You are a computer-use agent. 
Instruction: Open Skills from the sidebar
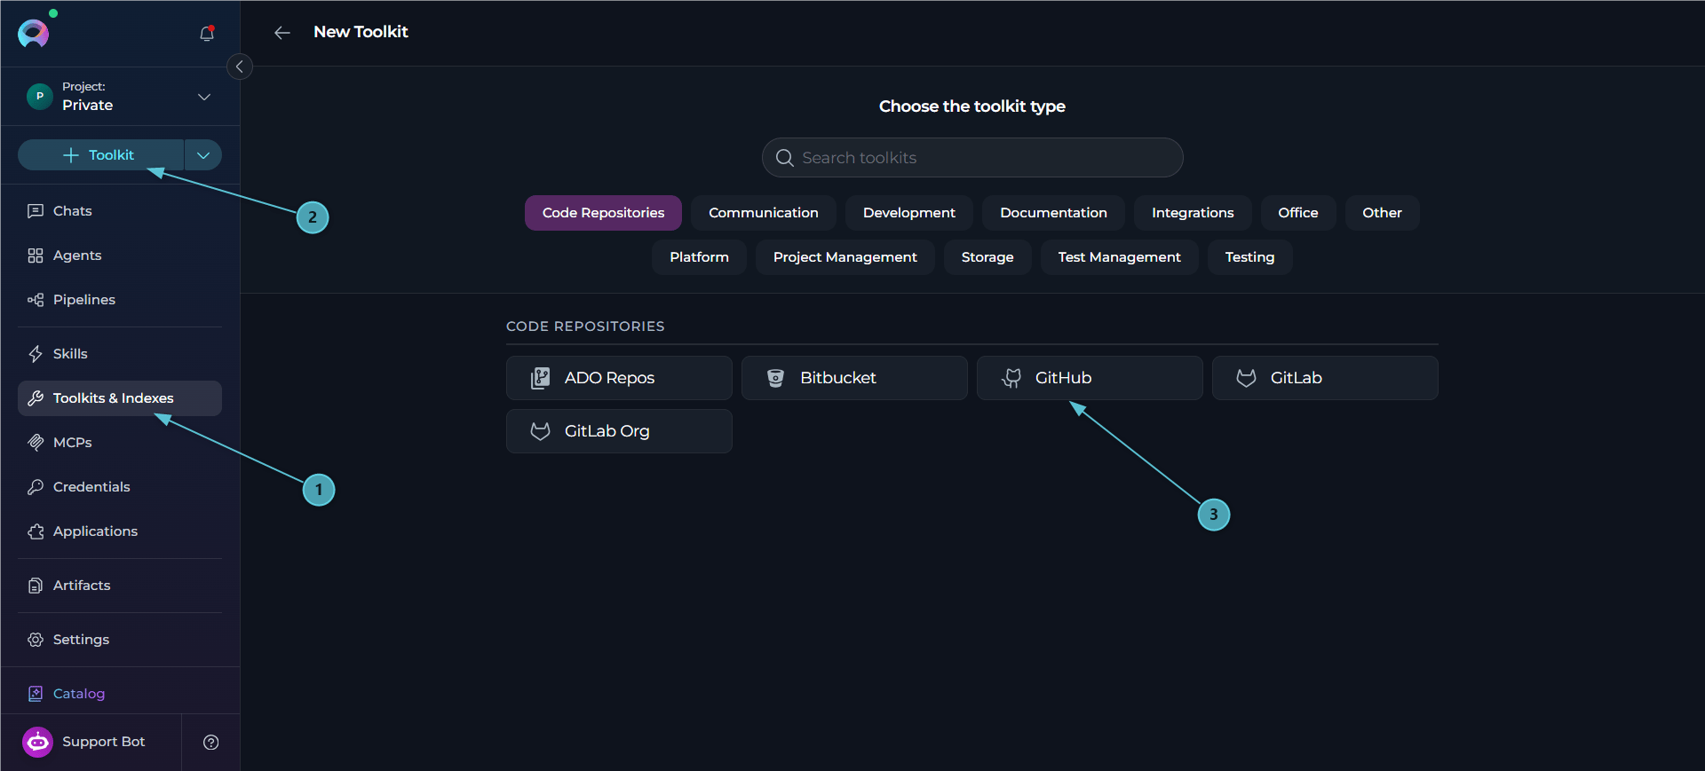click(120, 354)
